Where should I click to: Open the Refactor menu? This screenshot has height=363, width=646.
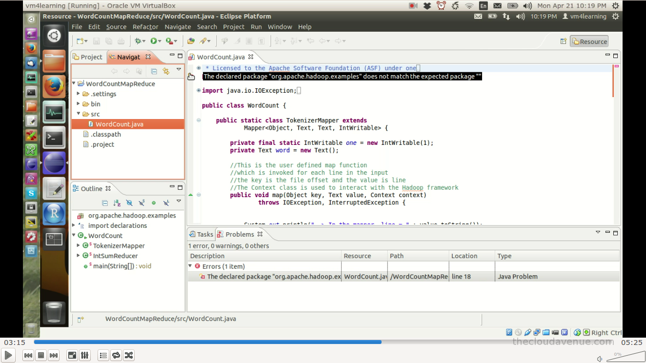tap(145, 27)
